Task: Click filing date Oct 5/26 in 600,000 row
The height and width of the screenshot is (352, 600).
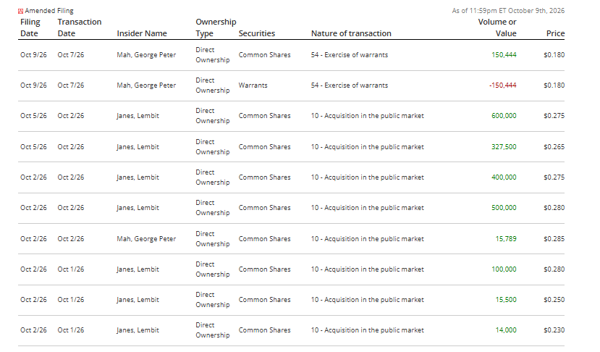Action: (33, 116)
